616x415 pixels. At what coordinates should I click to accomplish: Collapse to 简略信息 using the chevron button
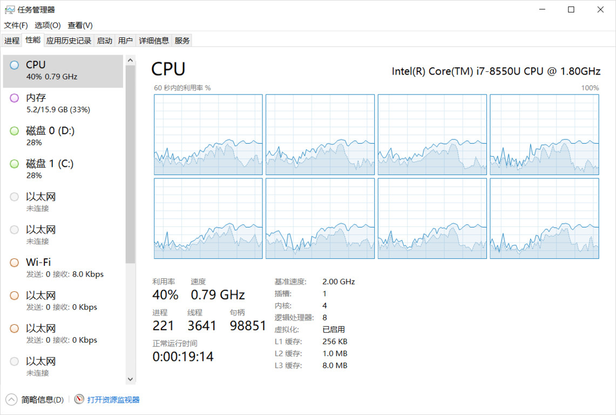click(11, 400)
